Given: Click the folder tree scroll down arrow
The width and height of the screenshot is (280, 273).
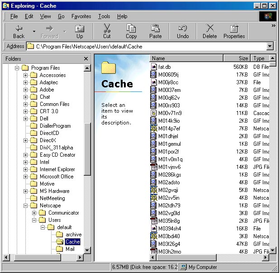Looking at the screenshot, I should pyautogui.click(x=87, y=250).
